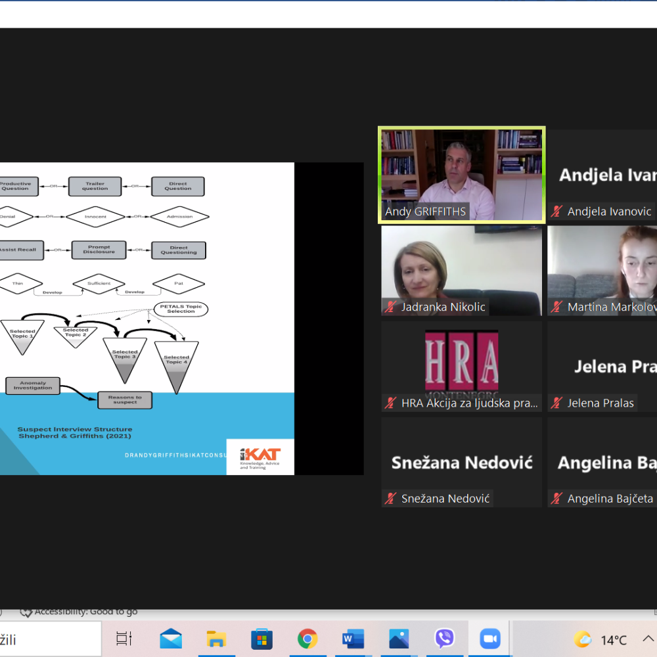Viewport: 657px width, 657px height.
Task: Click the PETALS Topic Selection oval
Action: tap(181, 309)
